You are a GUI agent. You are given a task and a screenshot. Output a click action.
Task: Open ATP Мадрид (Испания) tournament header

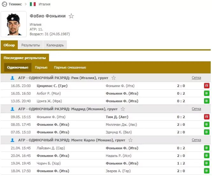click(68, 109)
